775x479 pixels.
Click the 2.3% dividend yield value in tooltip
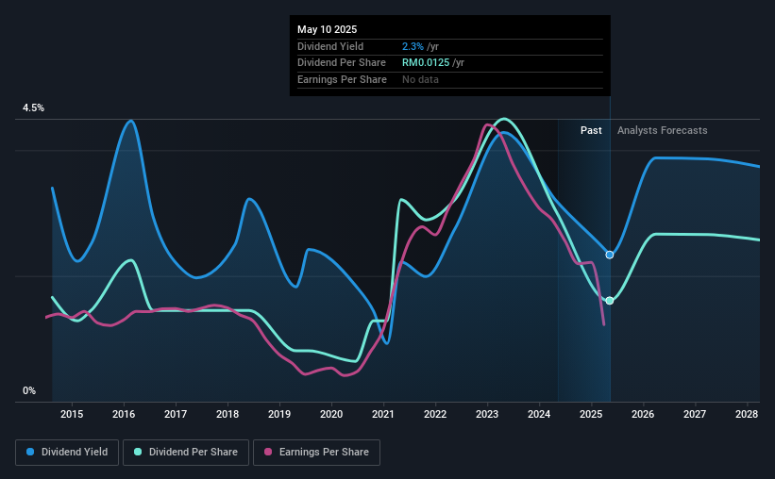pos(413,46)
